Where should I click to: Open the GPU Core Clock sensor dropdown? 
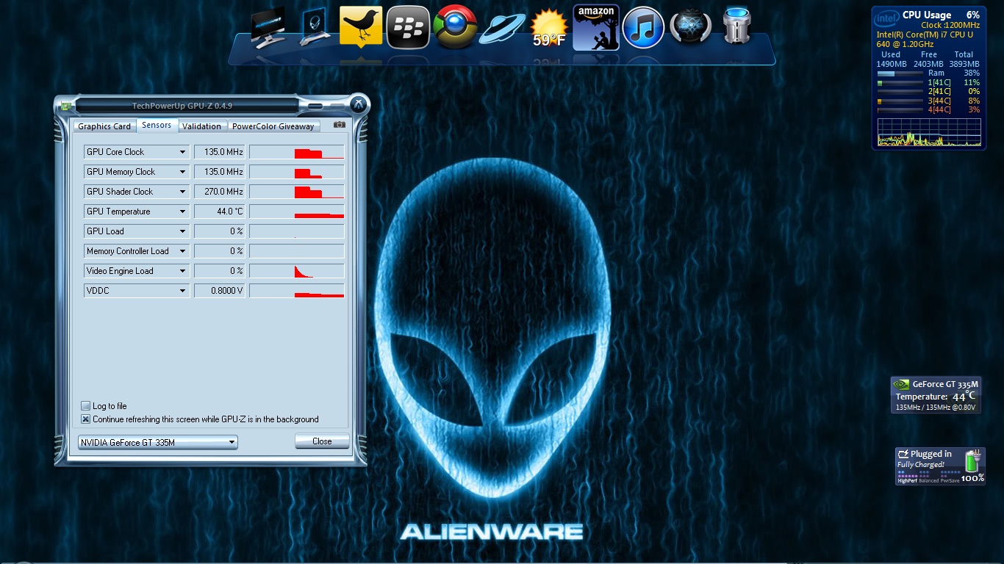(137, 152)
